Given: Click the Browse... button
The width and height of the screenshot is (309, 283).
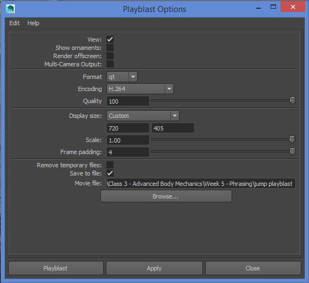Looking at the screenshot, I should [x=166, y=196].
